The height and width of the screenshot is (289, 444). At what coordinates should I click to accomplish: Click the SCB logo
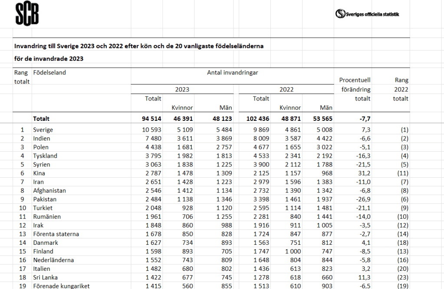[27, 14]
